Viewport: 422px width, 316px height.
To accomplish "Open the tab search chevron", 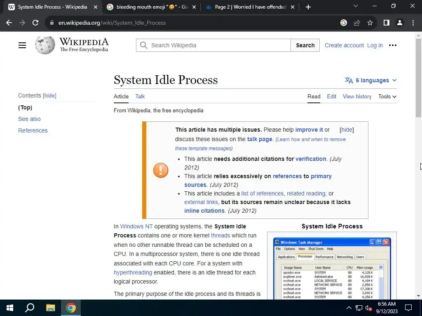I will (356, 6).
